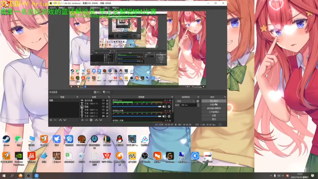318x179 pixels.
Task: Pop out the 来源 dock panel
Action: click(x=109, y=97)
